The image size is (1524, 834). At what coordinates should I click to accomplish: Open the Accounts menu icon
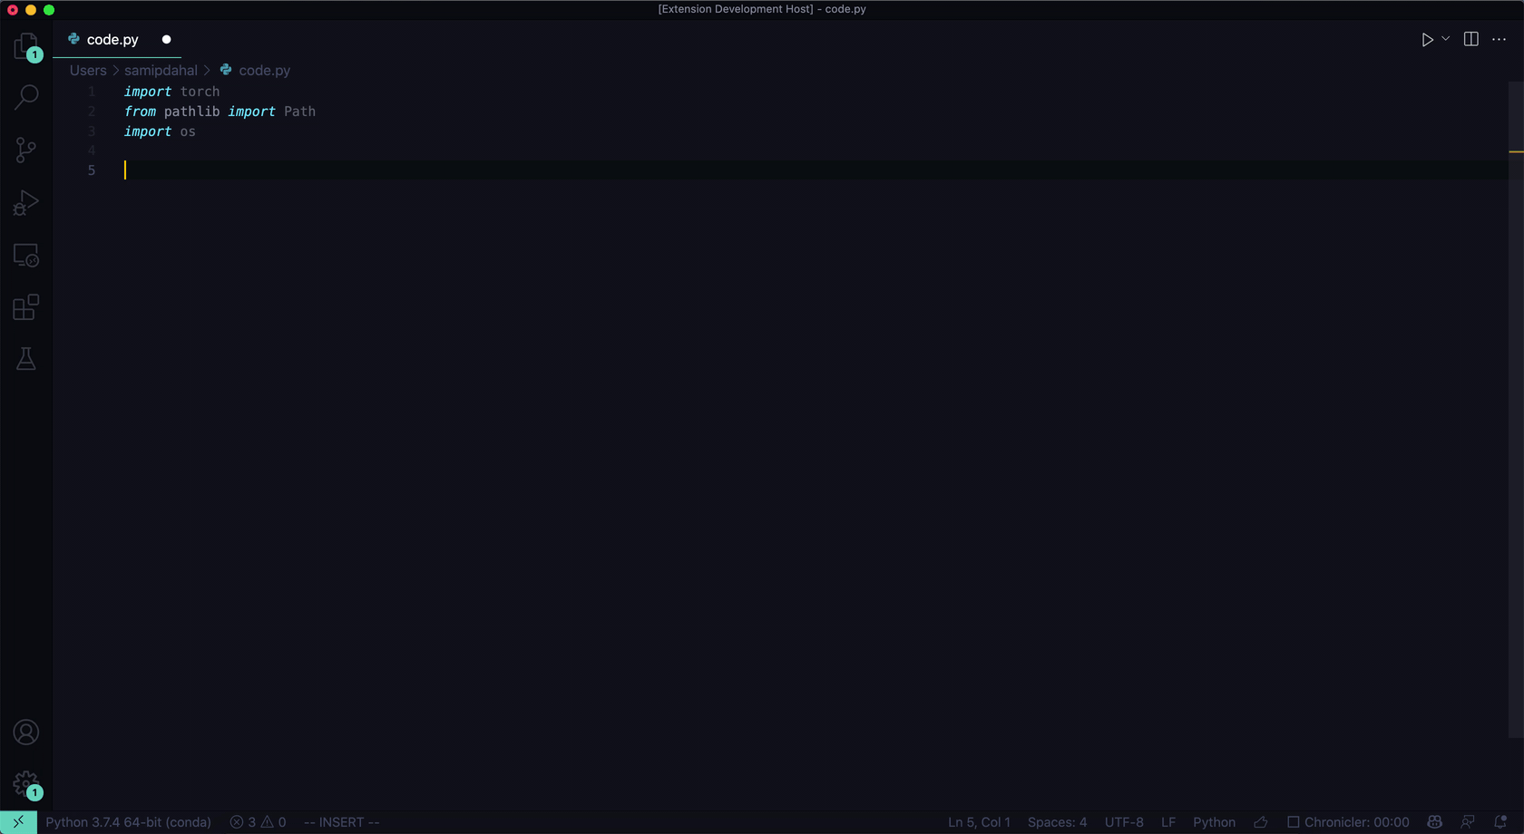point(26,732)
